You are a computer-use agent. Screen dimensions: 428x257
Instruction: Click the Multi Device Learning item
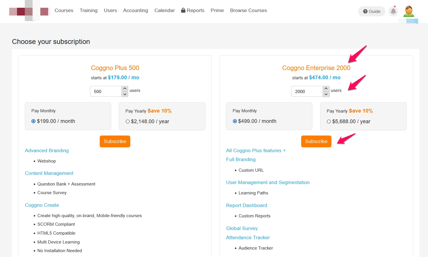point(59,242)
